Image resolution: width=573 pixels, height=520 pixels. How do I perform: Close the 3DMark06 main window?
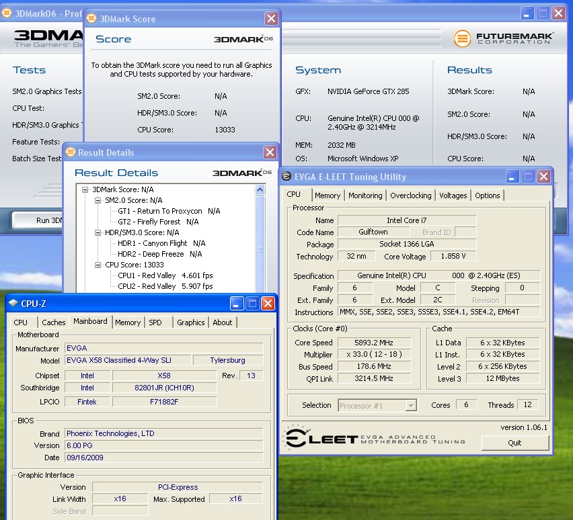point(559,13)
